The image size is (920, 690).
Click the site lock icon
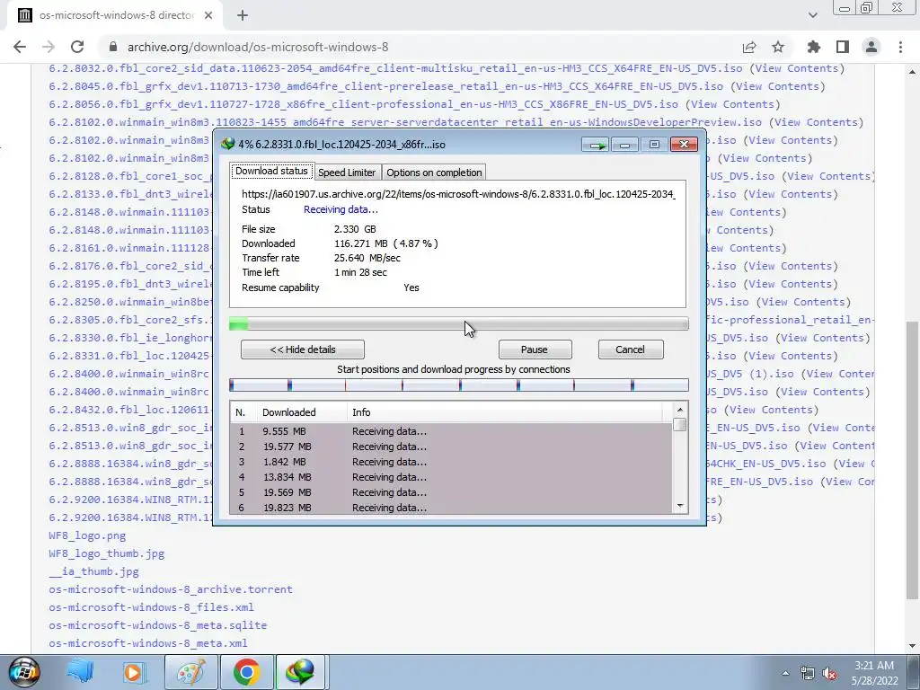[x=113, y=47]
